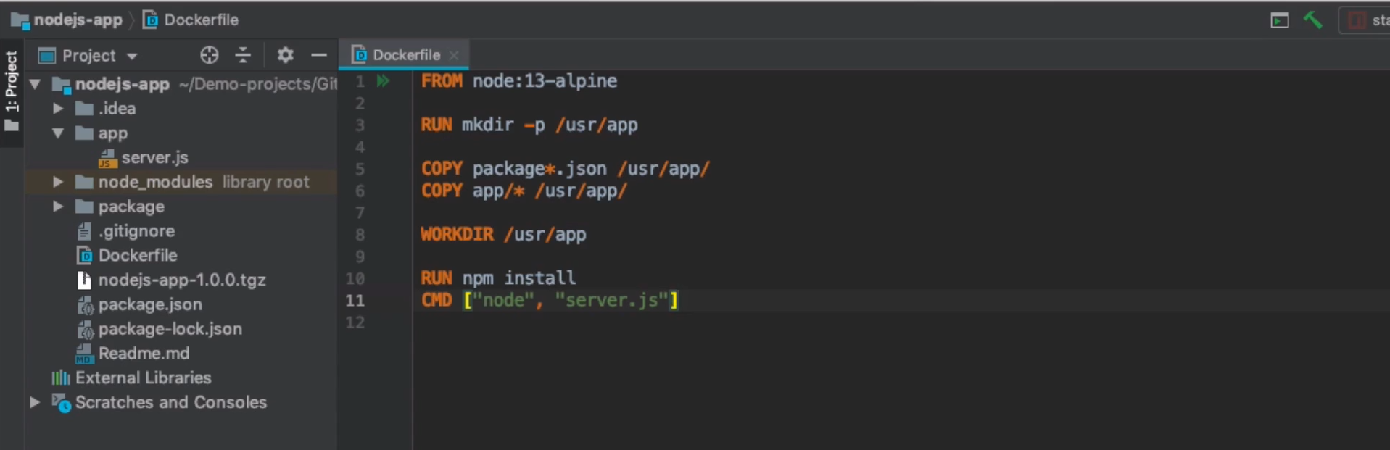The height and width of the screenshot is (450, 1390).
Task: Toggle the 1: Project side tool window
Action: point(12,91)
